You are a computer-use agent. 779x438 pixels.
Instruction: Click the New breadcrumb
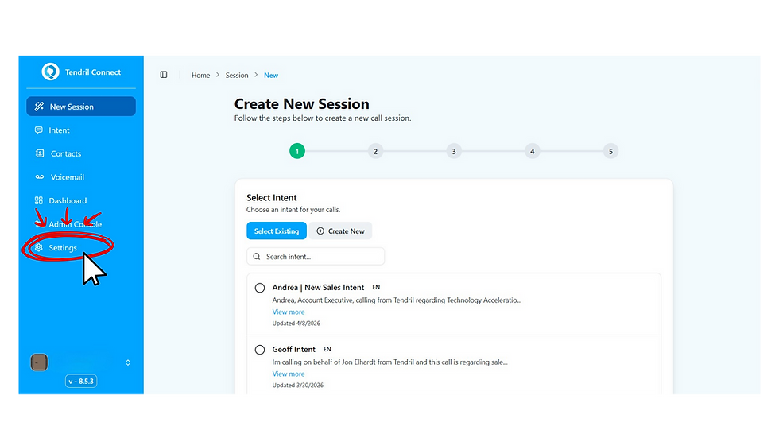point(271,75)
